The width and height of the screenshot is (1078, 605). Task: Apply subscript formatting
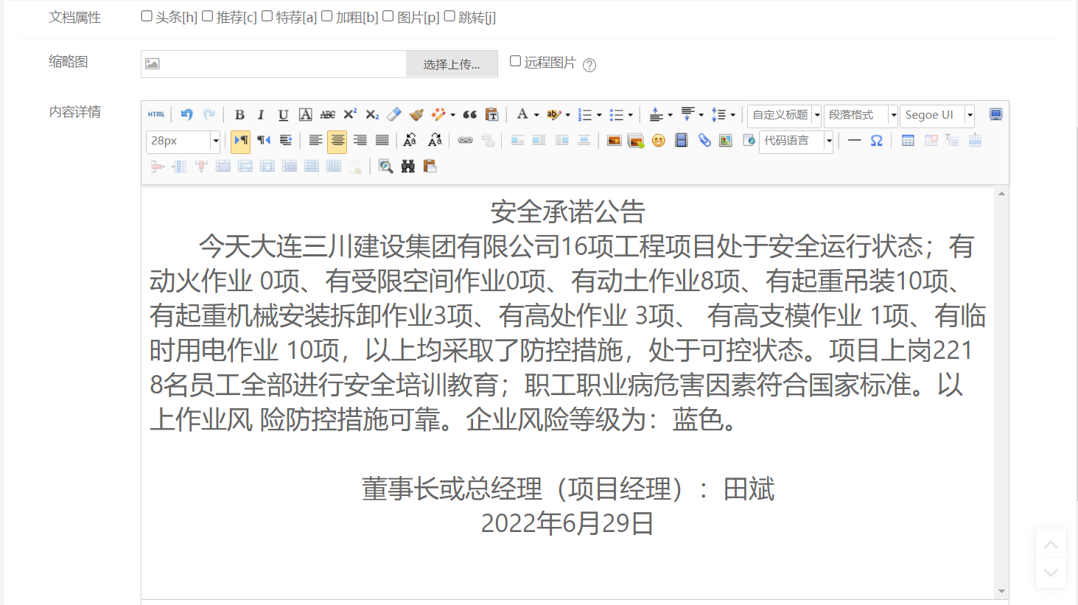pos(372,115)
